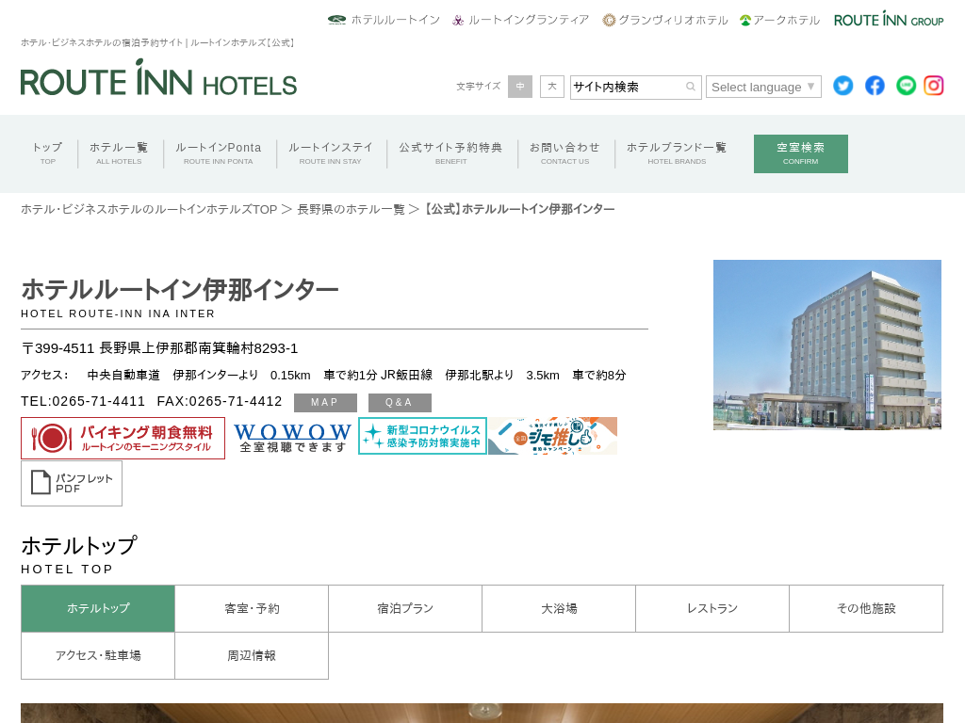Click the ROUTE INN HOTELS logo

point(158,78)
